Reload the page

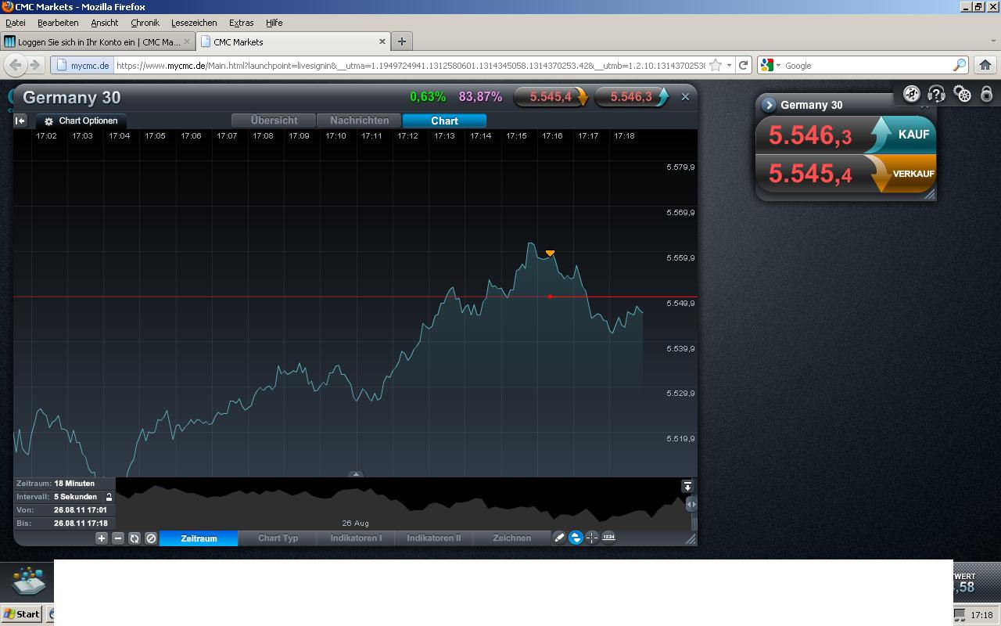point(744,66)
